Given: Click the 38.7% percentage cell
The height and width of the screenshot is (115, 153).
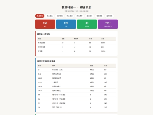Looking at the screenshot, I should click(x=103, y=43).
